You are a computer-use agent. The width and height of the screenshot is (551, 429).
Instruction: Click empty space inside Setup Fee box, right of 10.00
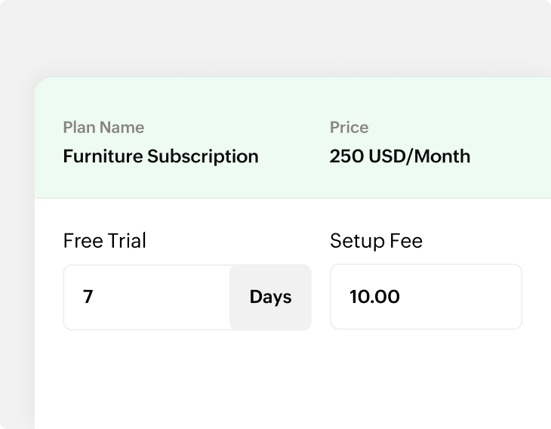point(468,297)
